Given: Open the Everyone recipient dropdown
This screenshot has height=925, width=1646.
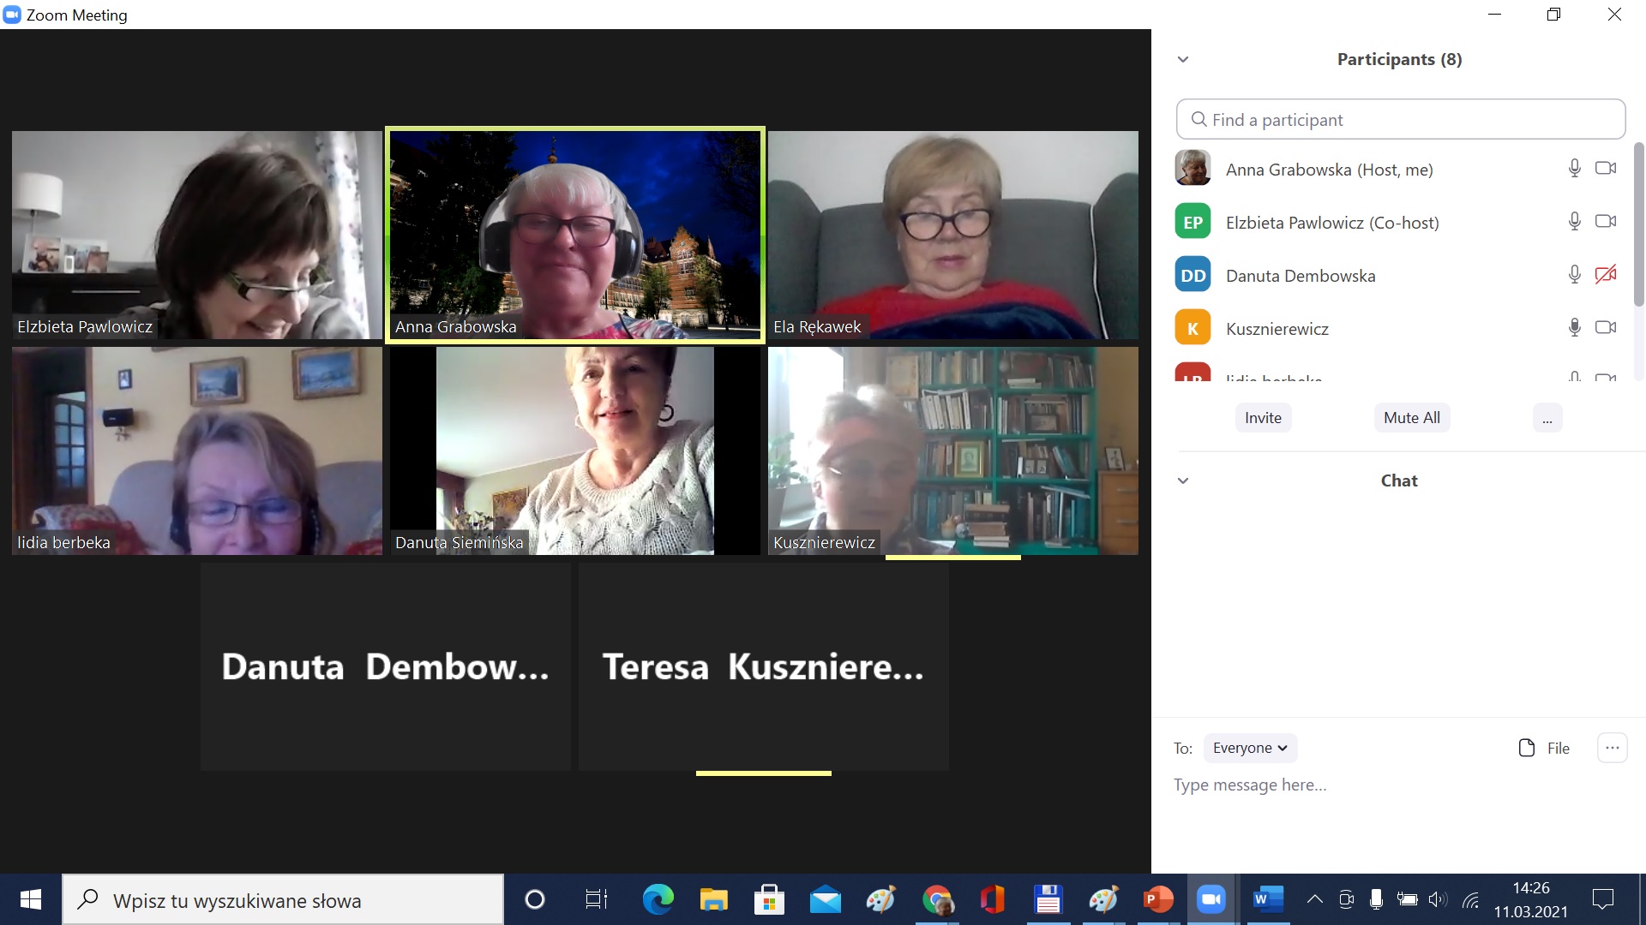Looking at the screenshot, I should (x=1250, y=748).
